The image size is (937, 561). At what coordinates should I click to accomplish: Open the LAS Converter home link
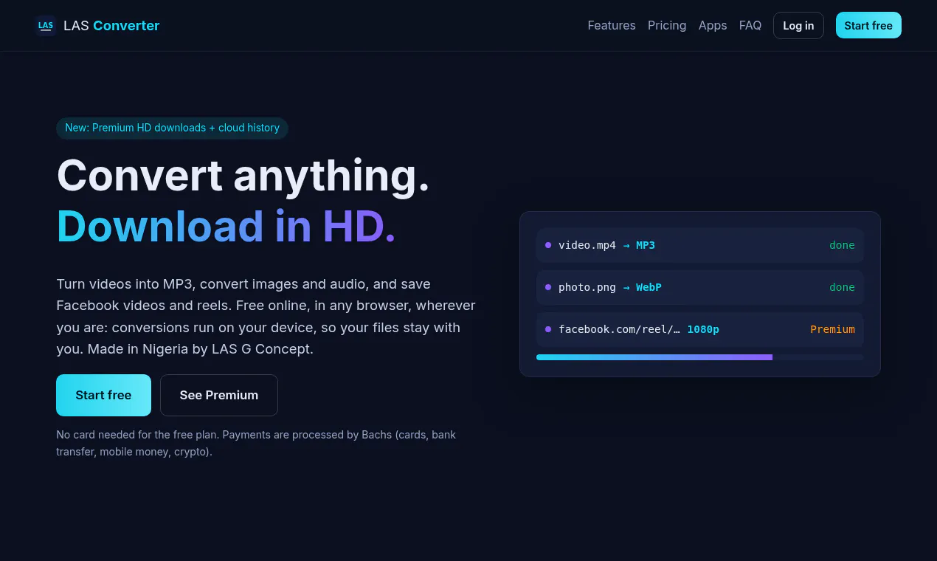pos(97,26)
